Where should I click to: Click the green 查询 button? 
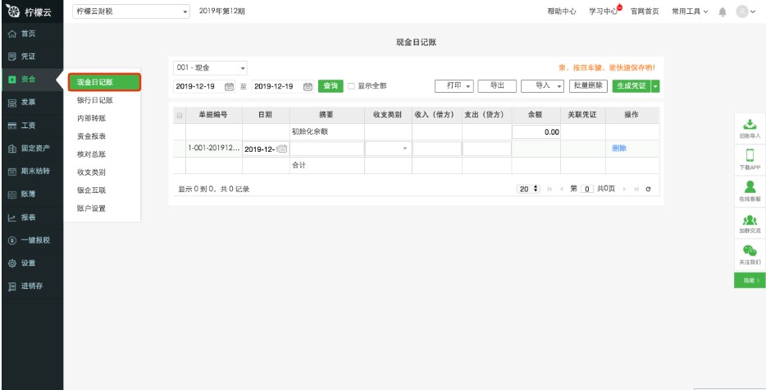(x=331, y=85)
